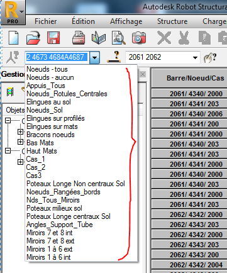Pick 'Poteaux milieux sol' option
This screenshot has height=273, width=227.
(81, 208)
